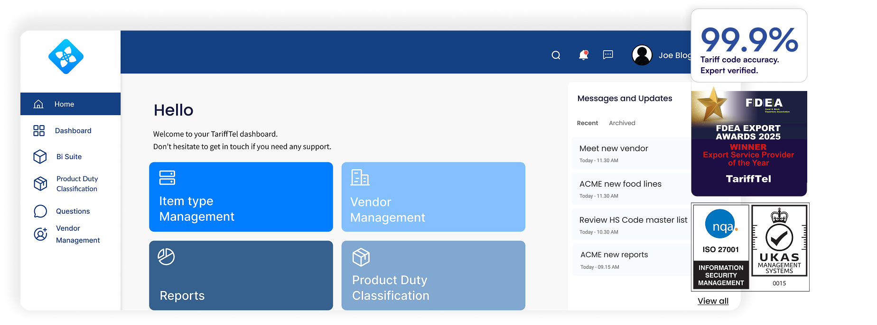This screenshot has height=325, width=877.
Task: Click the Bi Suite cube icon
Action: coord(40,157)
